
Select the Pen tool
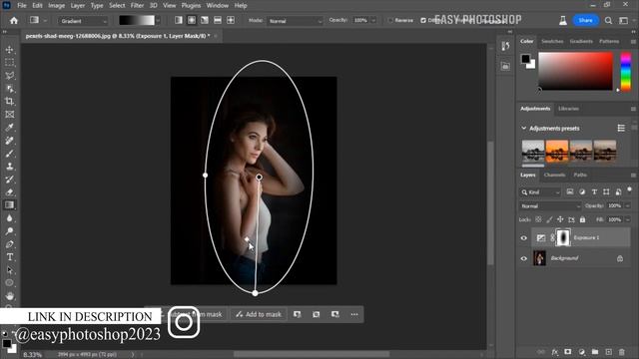pyautogui.click(x=9, y=244)
